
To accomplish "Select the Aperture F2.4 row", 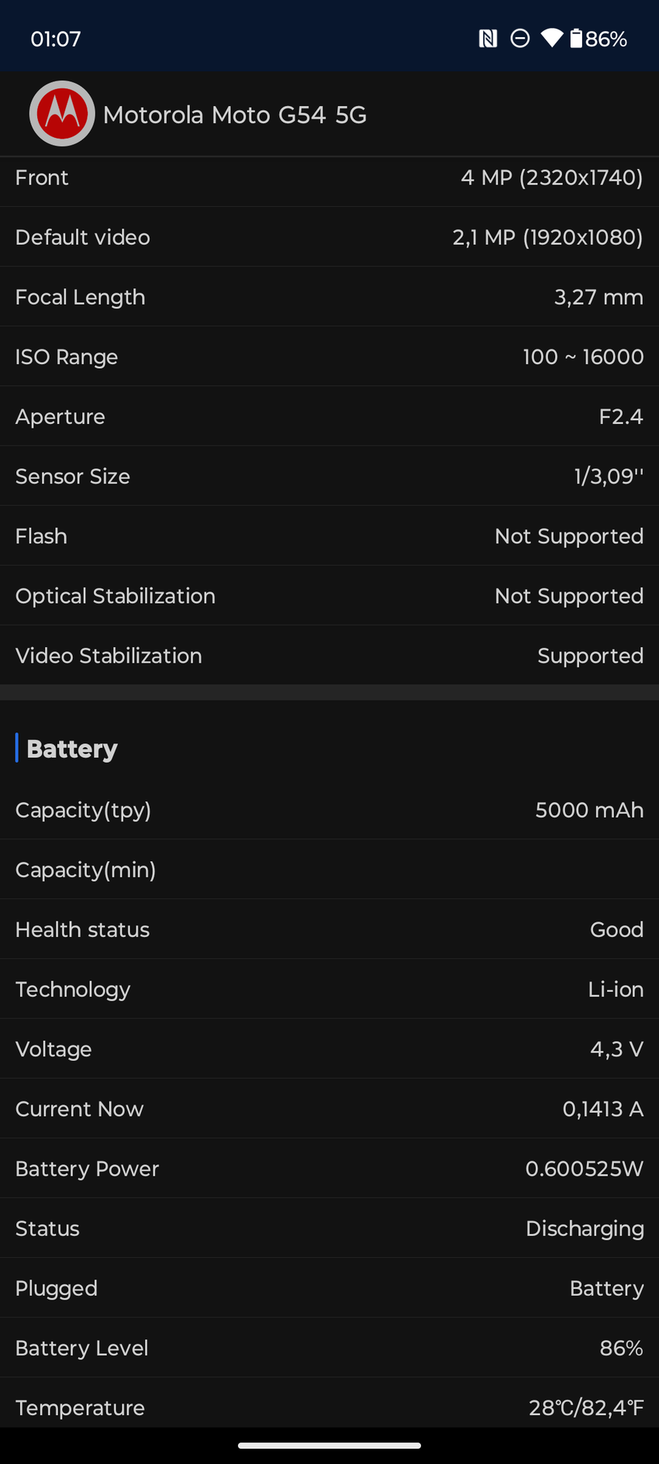I will (329, 416).
